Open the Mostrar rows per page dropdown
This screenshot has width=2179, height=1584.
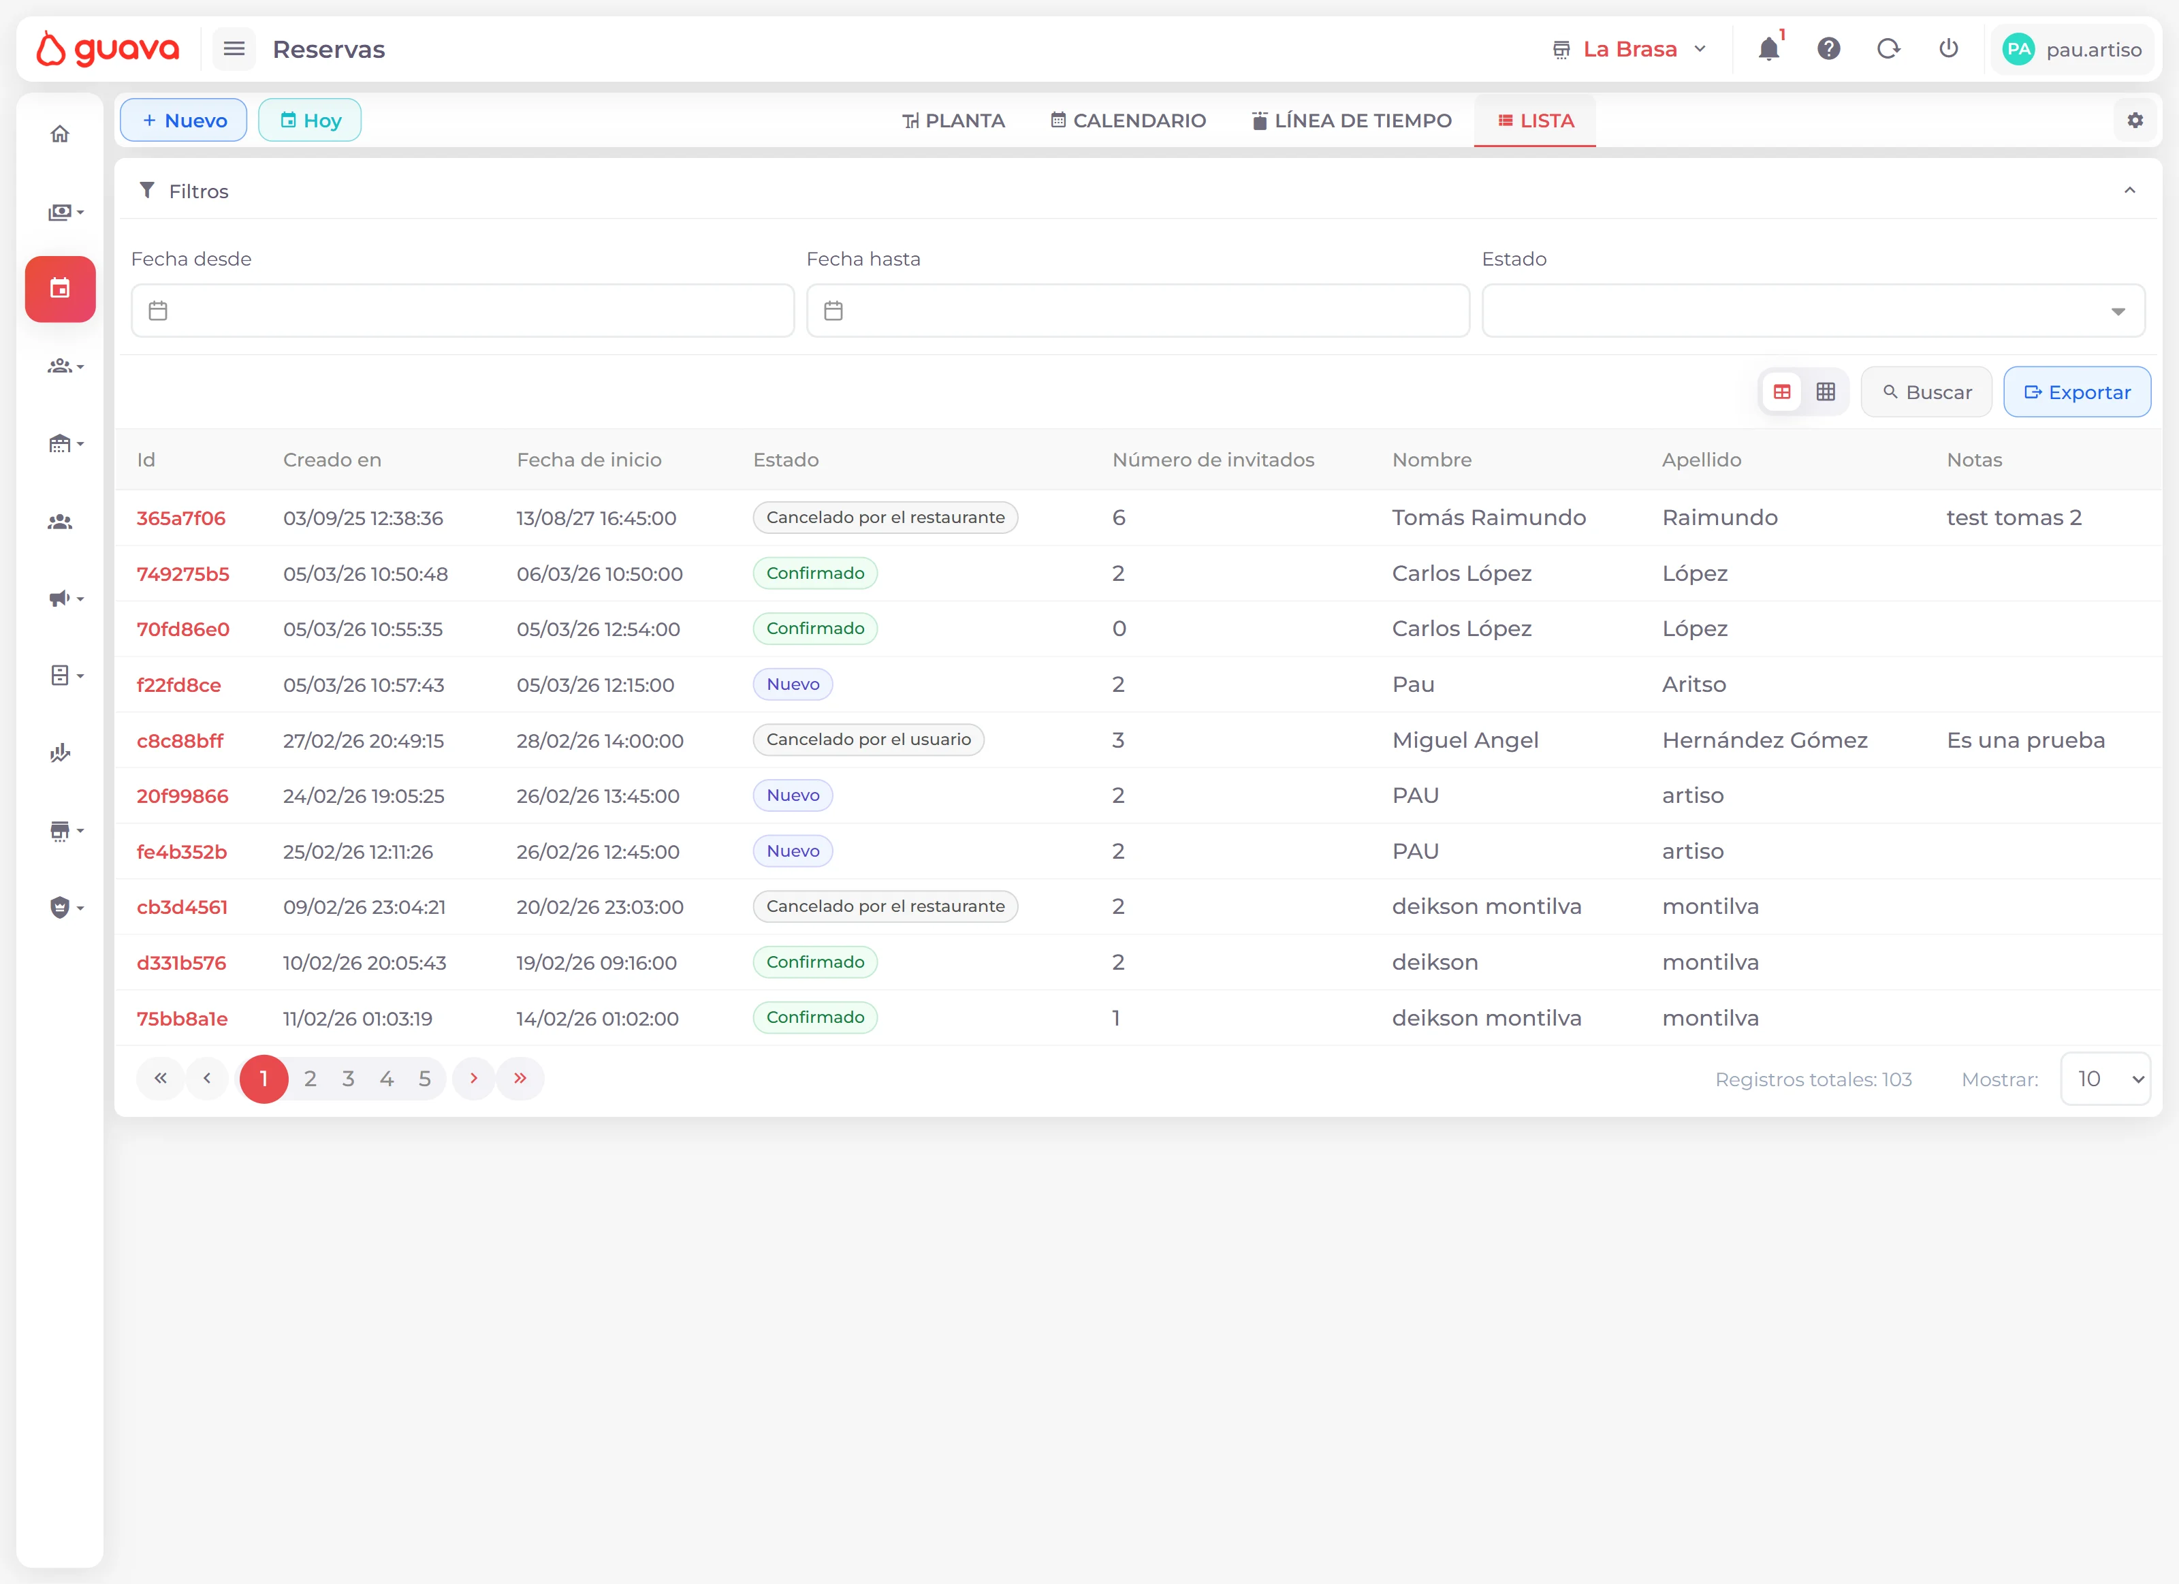pos(2105,1079)
